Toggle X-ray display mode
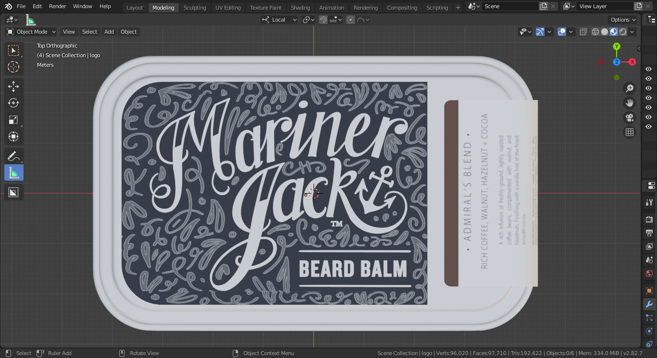The width and height of the screenshot is (657, 358). tap(583, 32)
